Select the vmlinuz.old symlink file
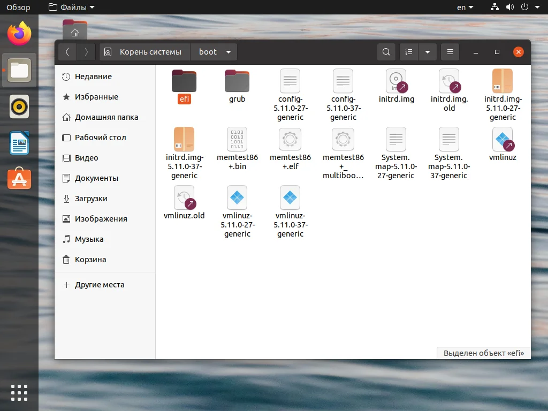Image resolution: width=548 pixels, height=411 pixels. [x=184, y=197]
